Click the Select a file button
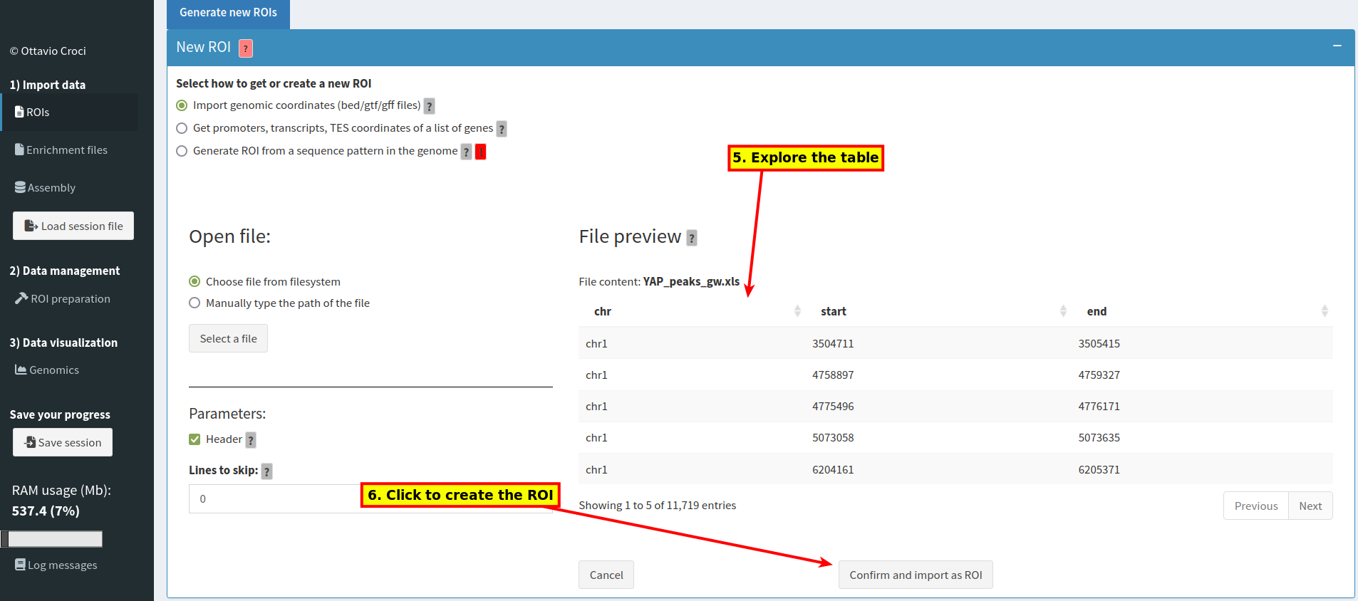This screenshot has height=601, width=1358. [228, 339]
